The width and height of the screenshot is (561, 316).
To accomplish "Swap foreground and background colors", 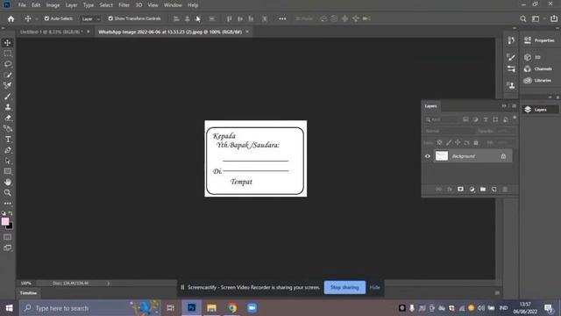I will [x=11, y=213].
